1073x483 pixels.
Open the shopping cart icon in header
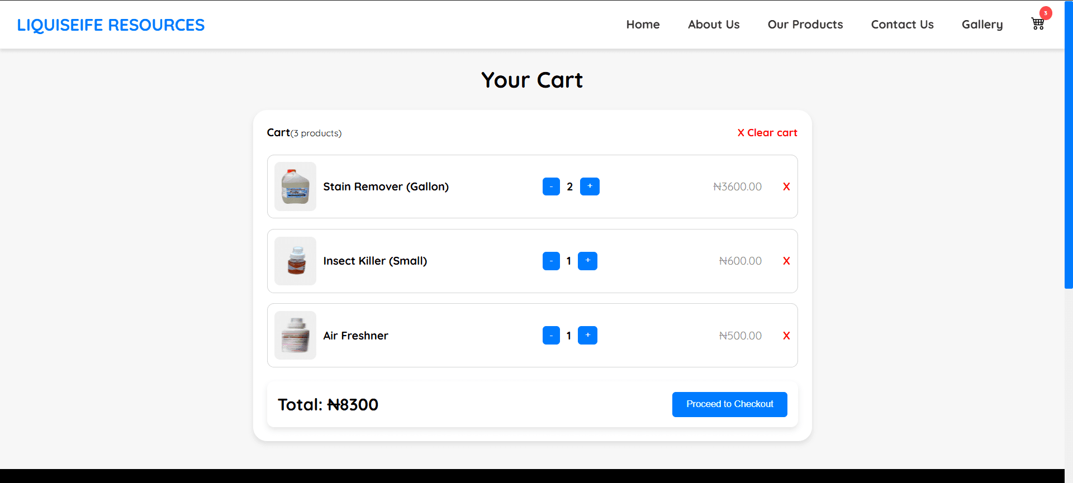click(x=1038, y=24)
